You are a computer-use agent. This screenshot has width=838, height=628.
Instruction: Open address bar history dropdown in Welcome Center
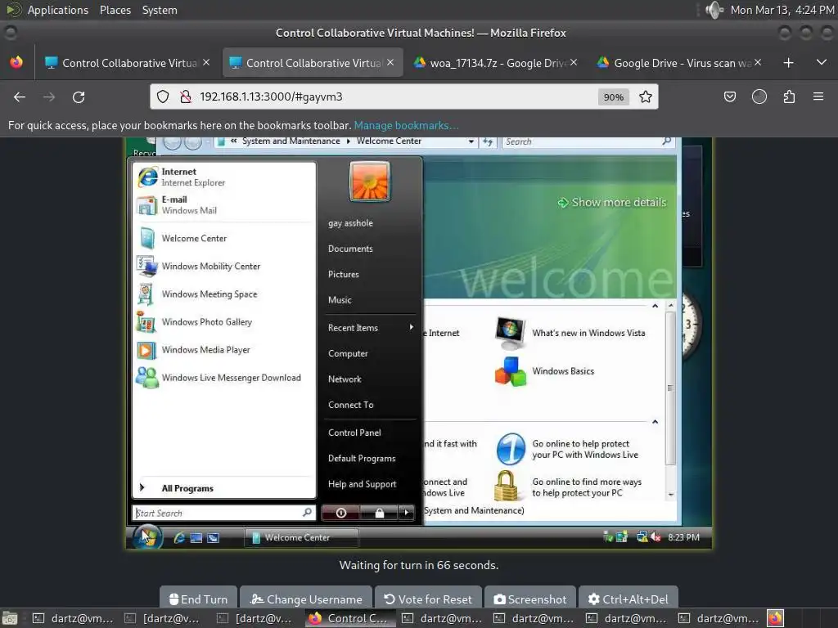[471, 141]
